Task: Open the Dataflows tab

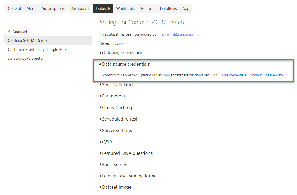Action: (168, 8)
